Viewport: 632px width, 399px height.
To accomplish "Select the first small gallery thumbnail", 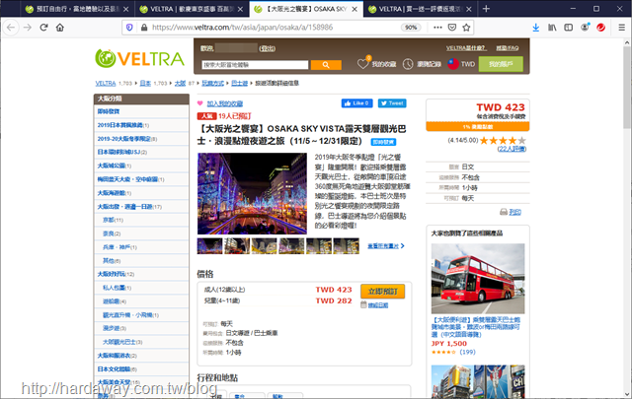I will tap(209, 245).
